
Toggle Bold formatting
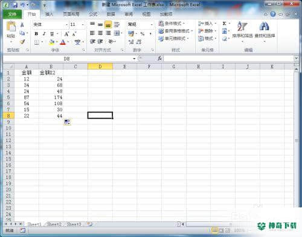[x=36, y=34]
